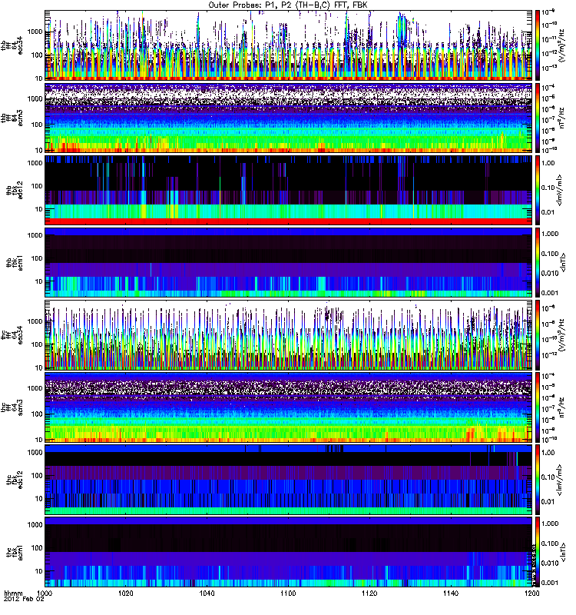This screenshot has width=576, height=615.
Task: Click the '2012 Feb 02' date label
Action: pos(25,600)
